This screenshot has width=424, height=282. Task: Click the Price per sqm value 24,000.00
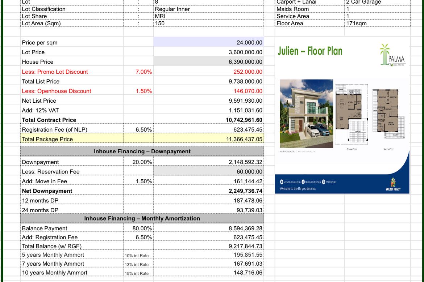tap(249, 43)
